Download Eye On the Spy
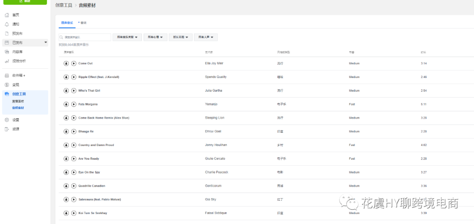474x224 pixels. [x=66, y=172]
